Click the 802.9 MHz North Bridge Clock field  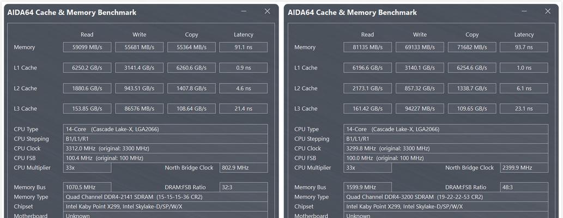tap(243, 168)
